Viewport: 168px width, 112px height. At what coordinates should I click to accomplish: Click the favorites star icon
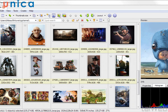tap(40, 20)
